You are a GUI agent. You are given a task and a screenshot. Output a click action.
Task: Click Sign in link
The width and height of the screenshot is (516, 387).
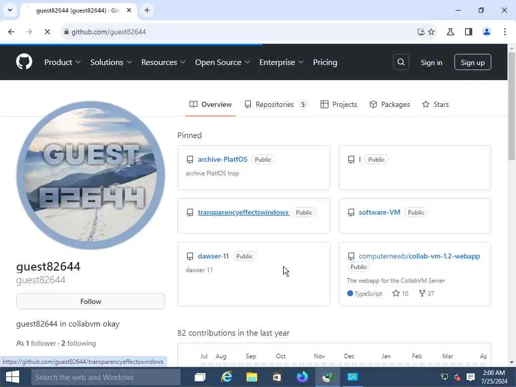pos(431,62)
